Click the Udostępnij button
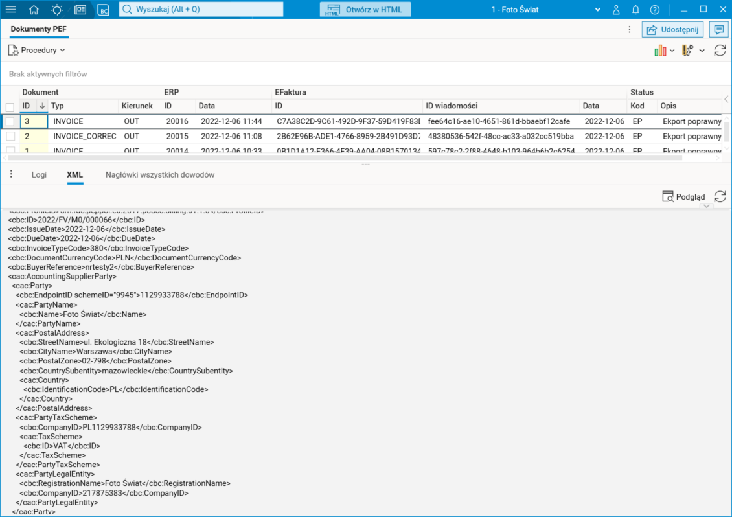The width and height of the screenshot is (732, 517). [672, 29]
